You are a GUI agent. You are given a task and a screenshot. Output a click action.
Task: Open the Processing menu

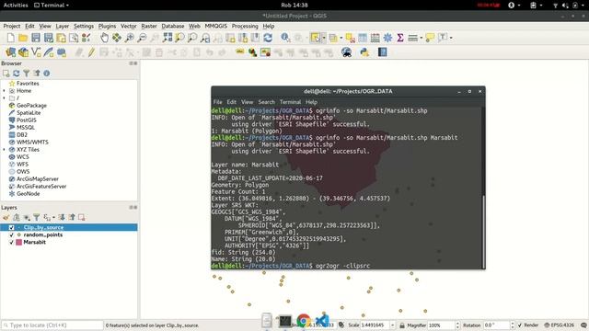245,26
